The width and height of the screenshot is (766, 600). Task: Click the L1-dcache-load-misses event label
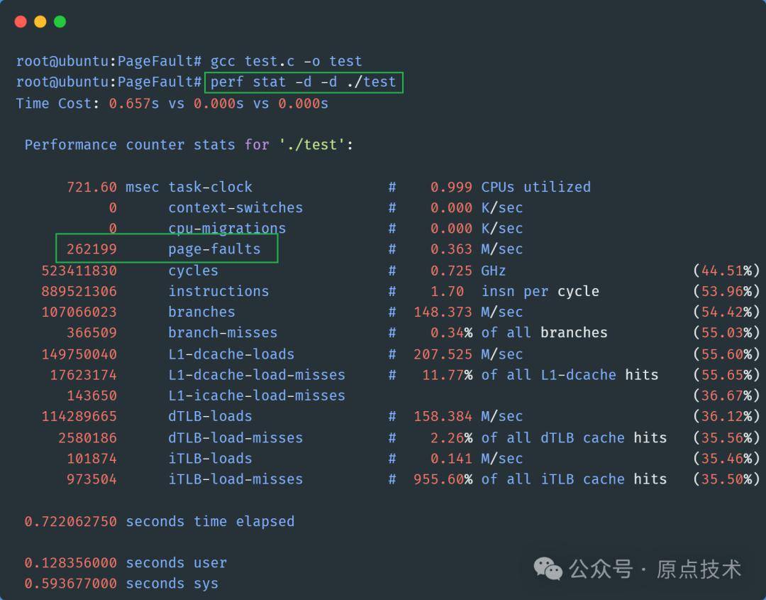tap(257, 375)
